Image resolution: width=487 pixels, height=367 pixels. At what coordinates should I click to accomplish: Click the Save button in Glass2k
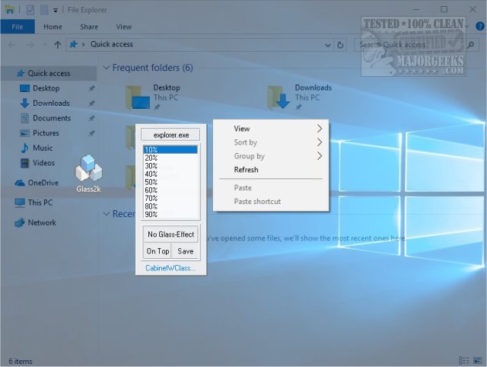pyautogui.click(x=185, y=251)
